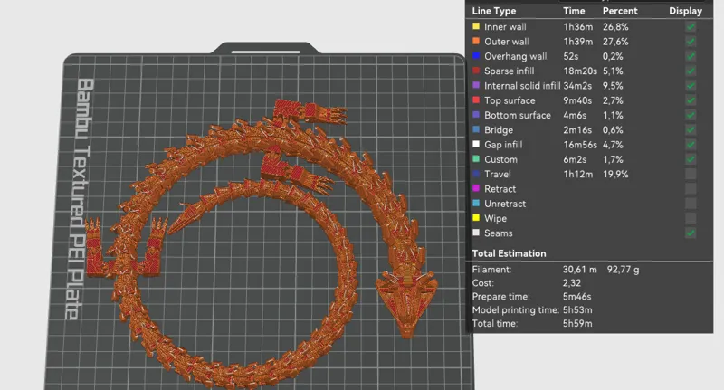Click the Total Estimation heading

point(509,253)
